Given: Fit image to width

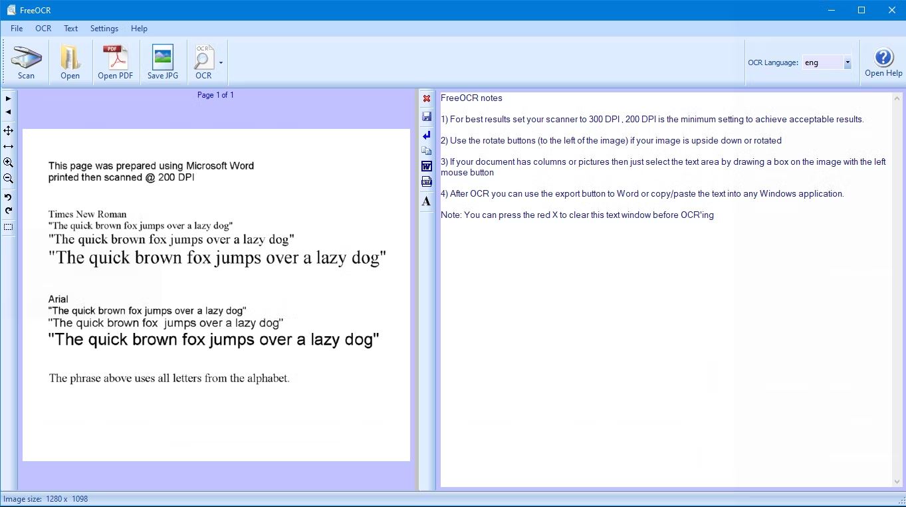Looking at the screenshot, I should coord(8,146).
